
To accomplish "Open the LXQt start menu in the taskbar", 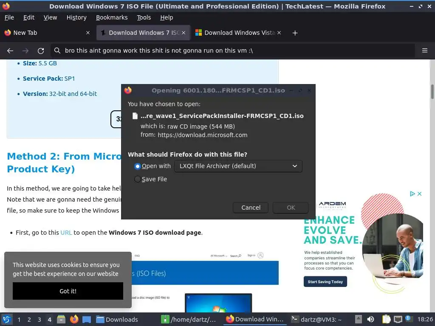I will click(x=7, y=319).
